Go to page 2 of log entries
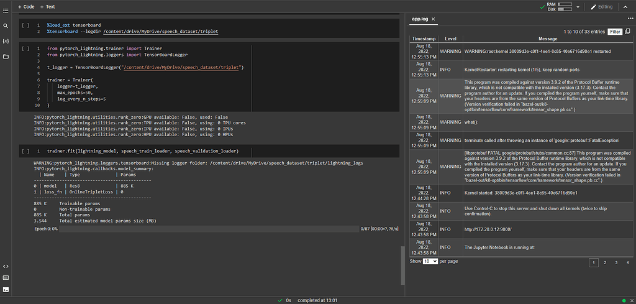 click(606, 263)
